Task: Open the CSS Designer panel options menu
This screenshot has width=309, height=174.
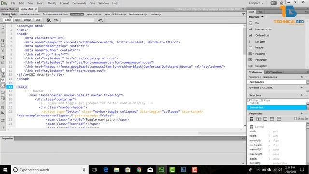Action: coord(307,72)
